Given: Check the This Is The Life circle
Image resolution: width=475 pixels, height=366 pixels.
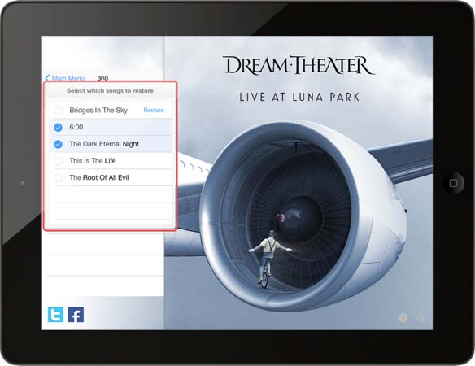Looking at the screenshot, I should pos(58,161).
